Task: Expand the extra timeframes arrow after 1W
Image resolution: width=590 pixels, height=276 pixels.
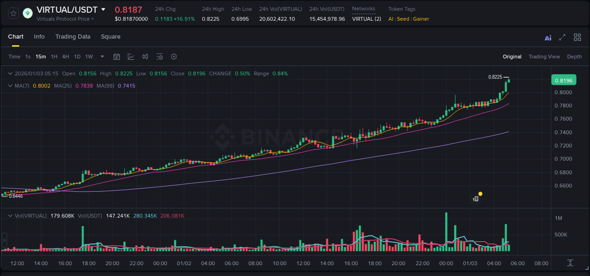Action: click(x=101, y=57)
